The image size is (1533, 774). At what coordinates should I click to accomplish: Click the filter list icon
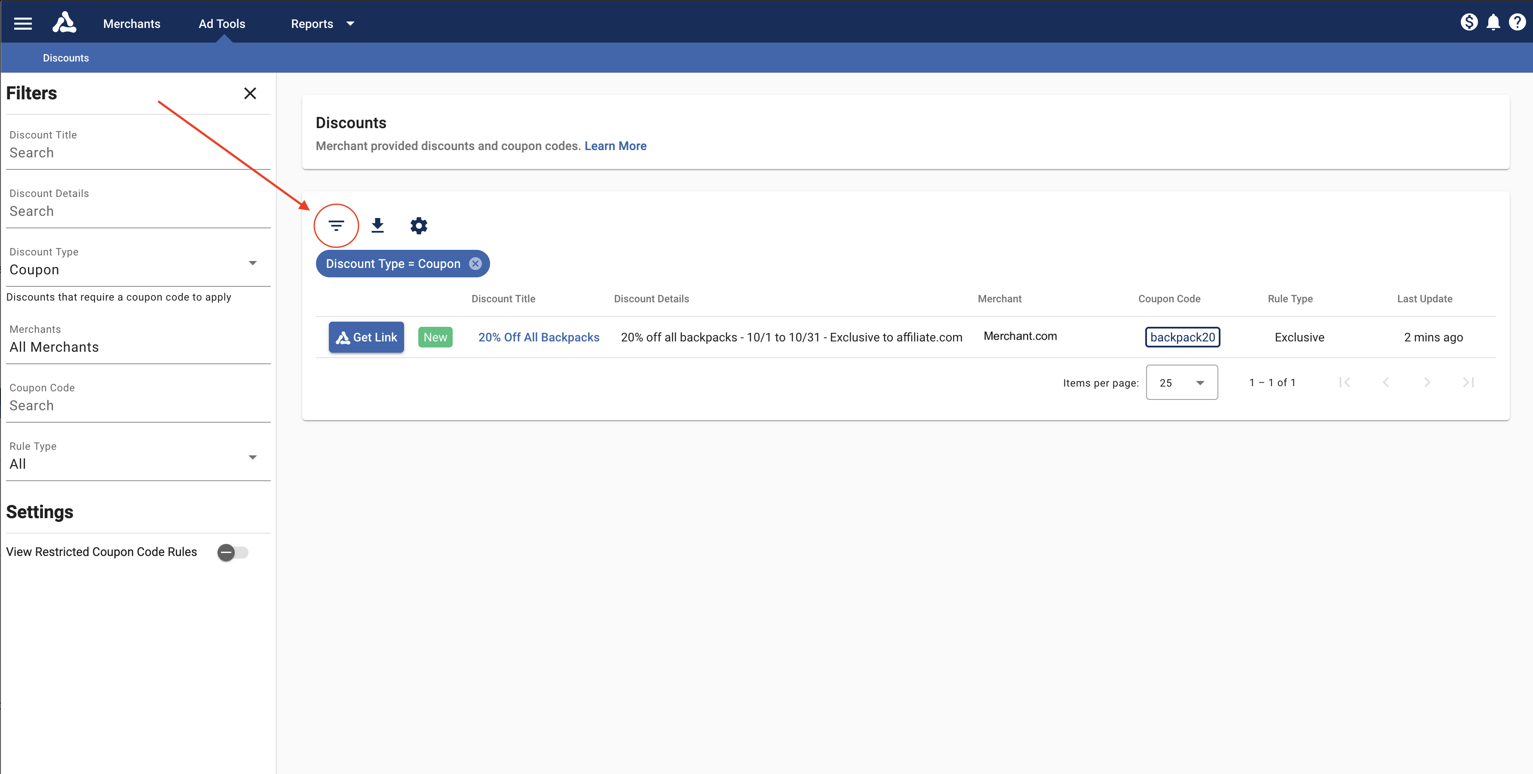pyautogui.click(x=336, y=226)
